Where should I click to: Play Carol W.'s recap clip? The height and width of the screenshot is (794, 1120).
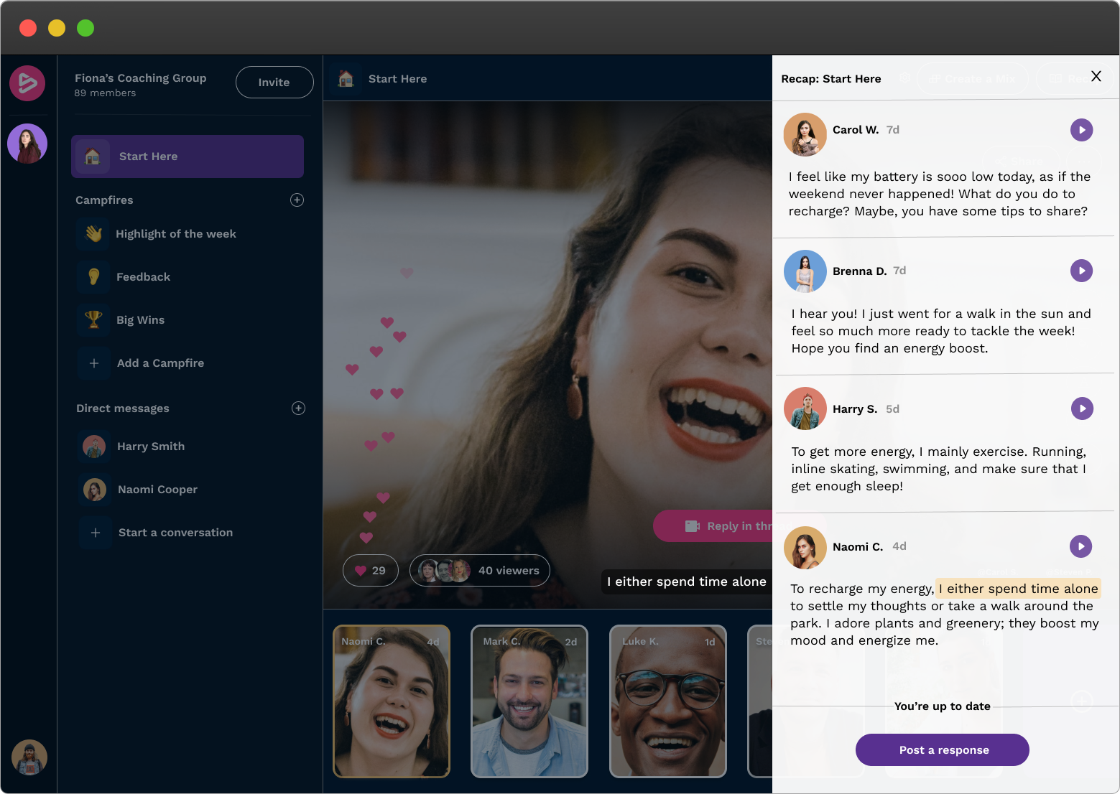tap(1081, 130)
